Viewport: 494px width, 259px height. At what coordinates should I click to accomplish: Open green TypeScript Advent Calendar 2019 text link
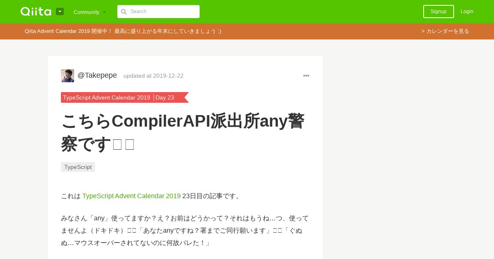point(131,196)
